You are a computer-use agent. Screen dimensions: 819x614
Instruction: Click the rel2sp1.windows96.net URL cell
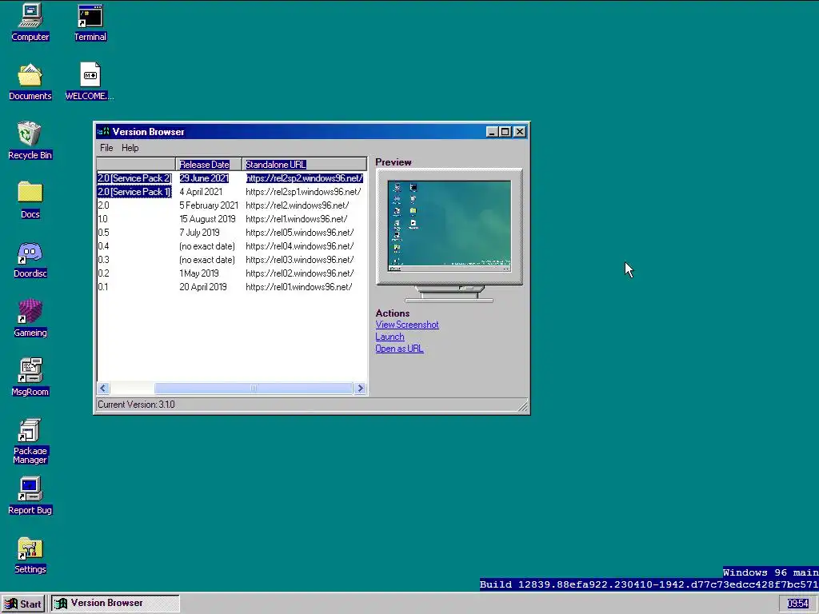303,192
